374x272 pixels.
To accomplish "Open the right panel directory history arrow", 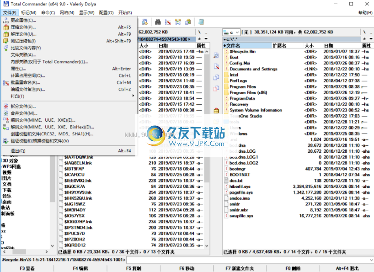I will pyautogui.click(x=371, y=39).
